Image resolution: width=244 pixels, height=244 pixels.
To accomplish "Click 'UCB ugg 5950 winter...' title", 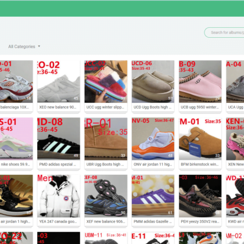I will coord(200,107).
